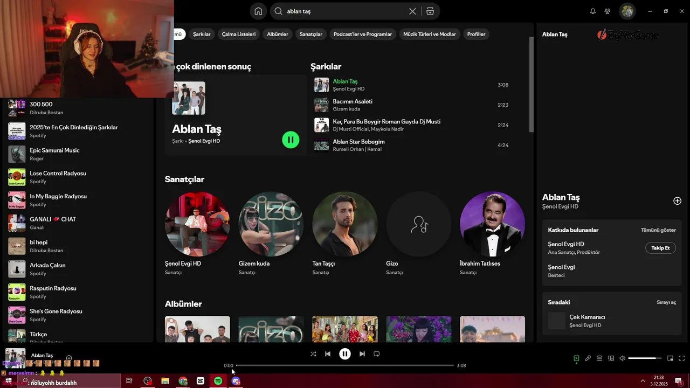Image resolution: width=690 pixels, height=388 pixels.
Task: Click the now-playing Ablan Taş cover thumbnail in player bar
Action: [x=15, y=358]
